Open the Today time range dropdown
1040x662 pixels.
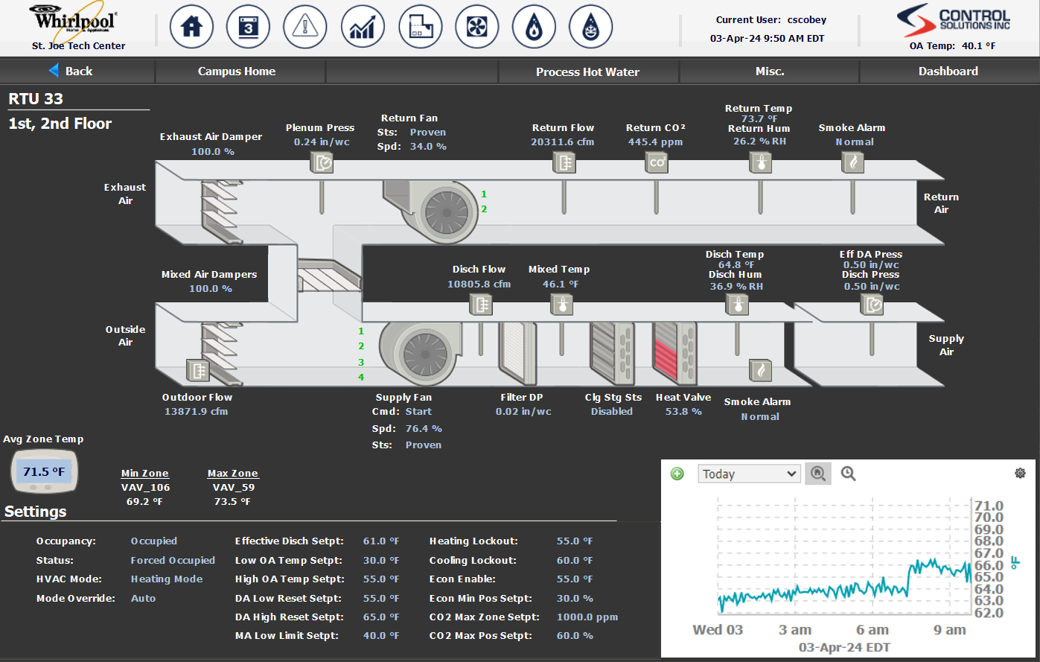(x=749, y=474)
